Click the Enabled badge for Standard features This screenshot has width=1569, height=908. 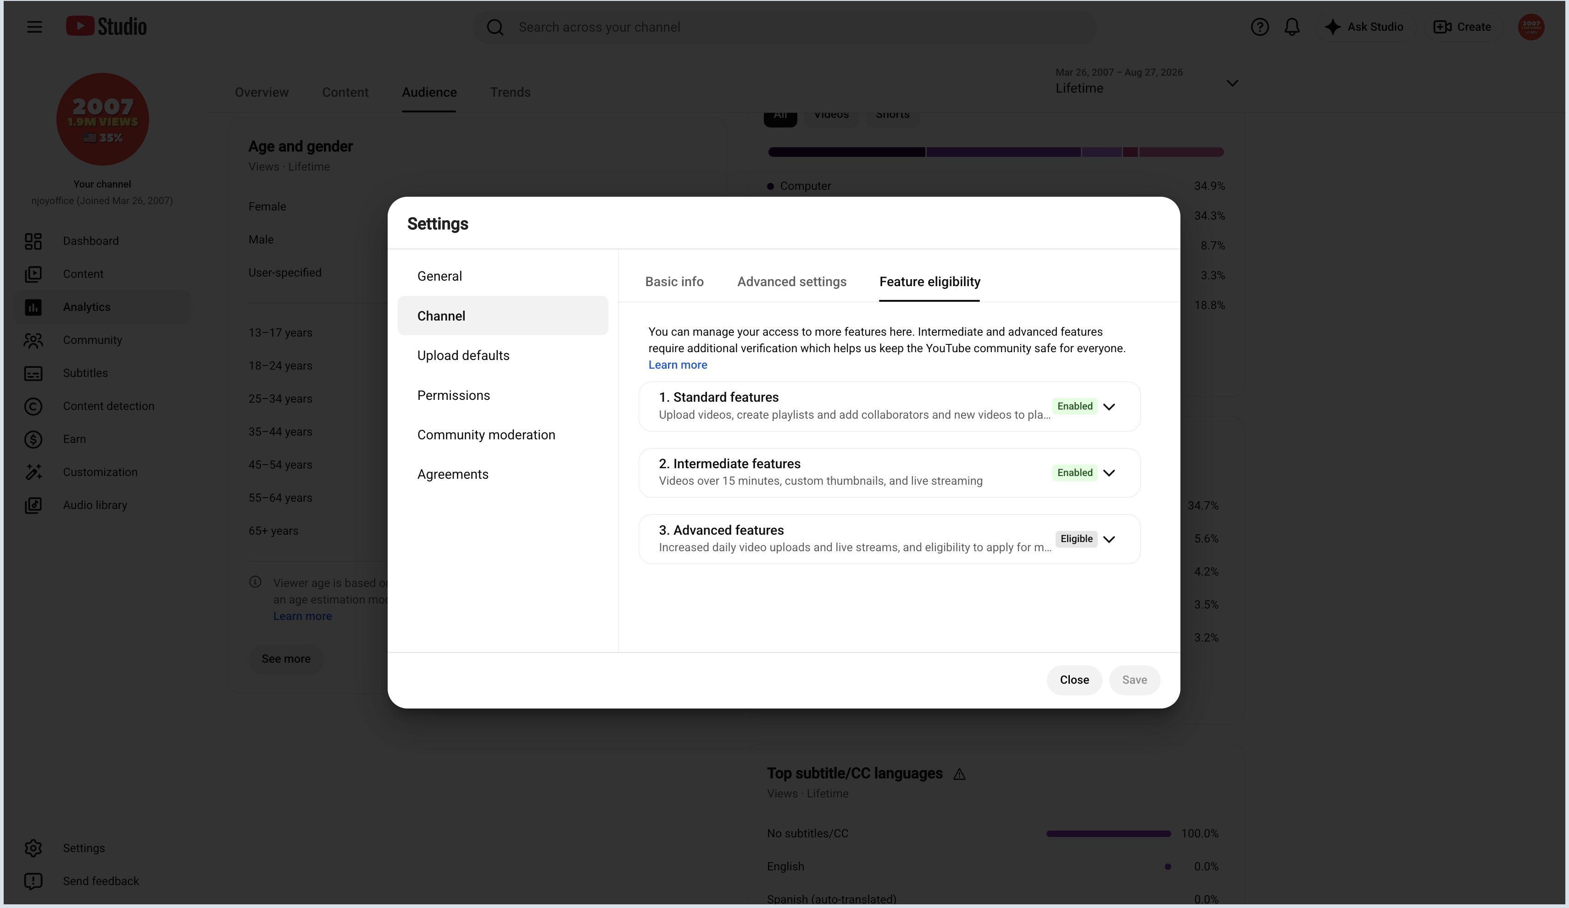(x=1074, y=406)
